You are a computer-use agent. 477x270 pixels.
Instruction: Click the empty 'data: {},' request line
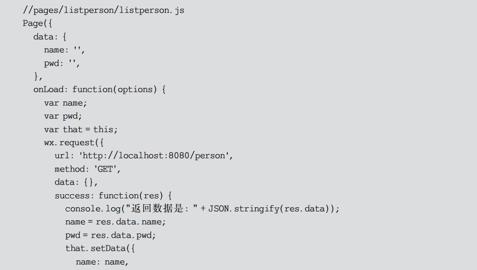point(76,182)
